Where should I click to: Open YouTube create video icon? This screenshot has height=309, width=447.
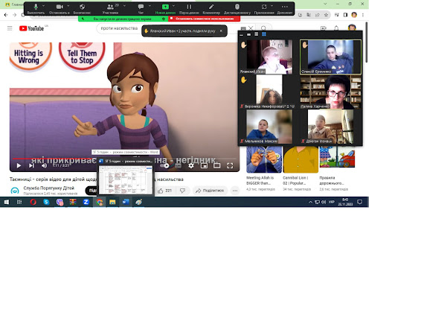coord(324,28)
